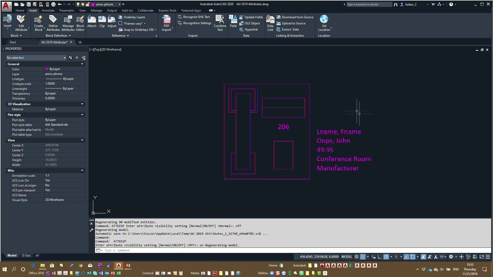
Task: Collapse the Misc properties section
Action: (82, 171)
